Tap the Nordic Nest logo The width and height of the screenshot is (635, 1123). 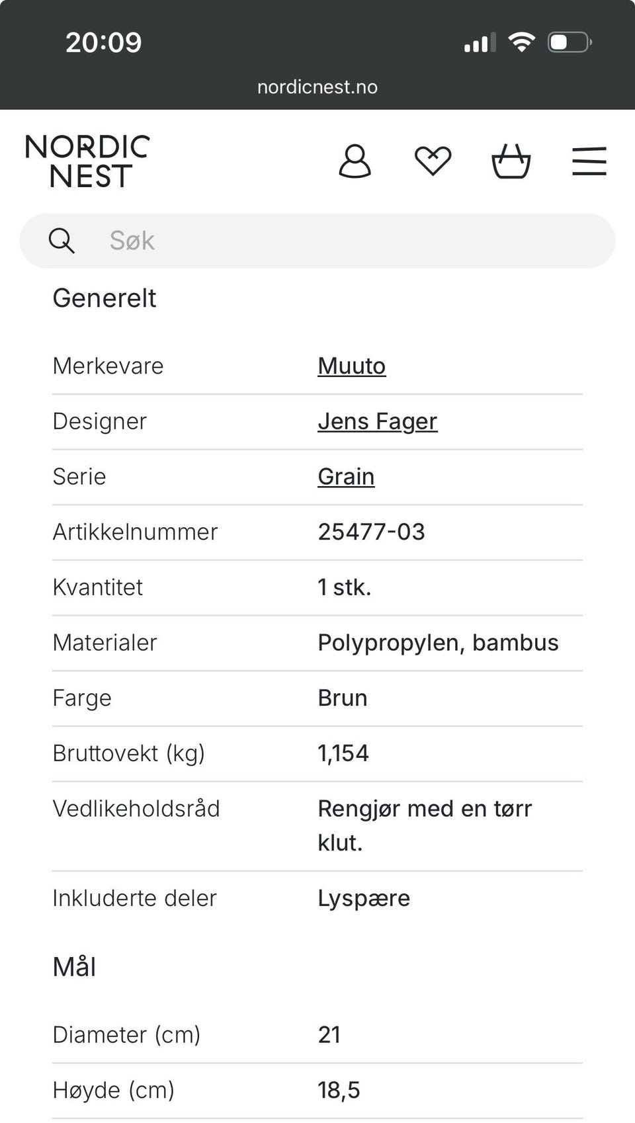pos(87,161)
